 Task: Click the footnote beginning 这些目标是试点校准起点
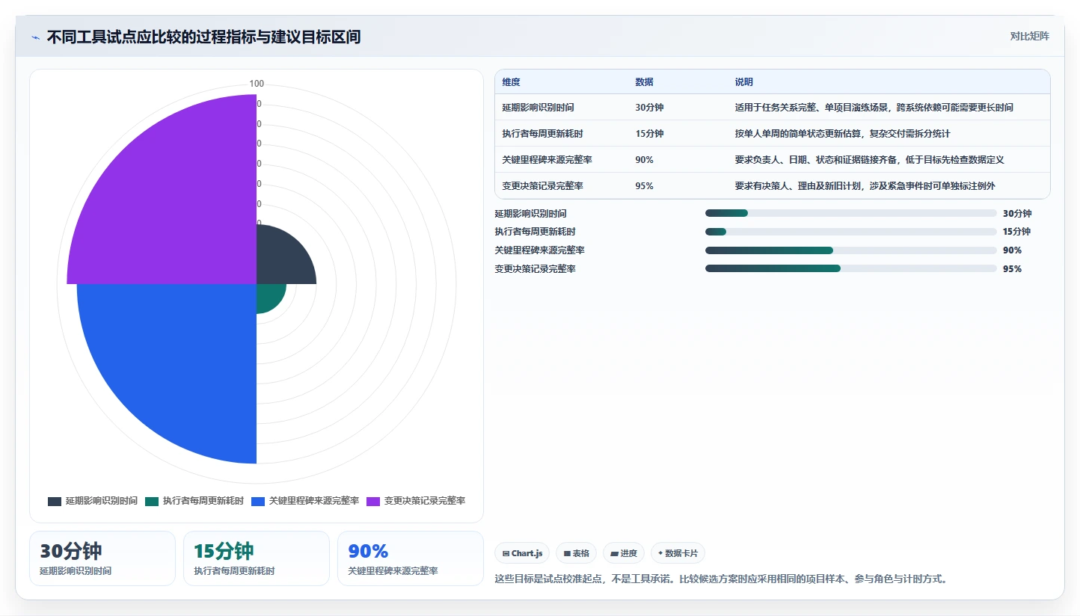coord(721,579)
